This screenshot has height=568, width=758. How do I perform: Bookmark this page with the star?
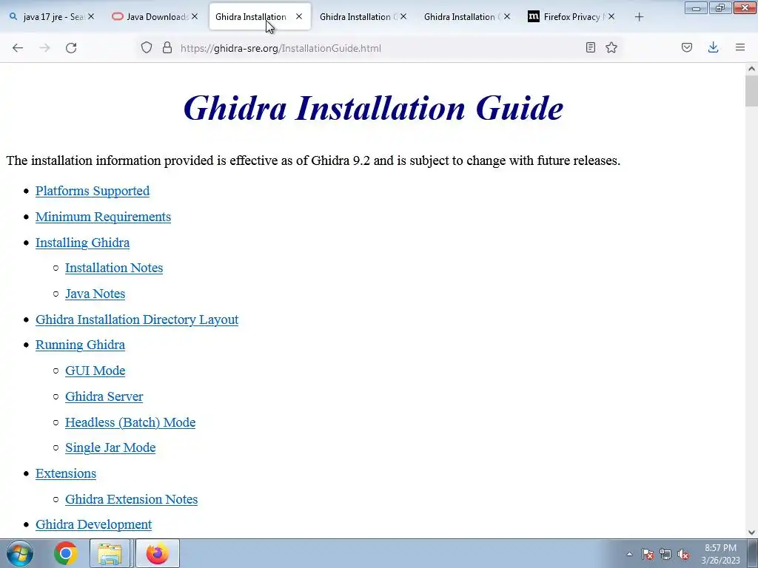611,47
